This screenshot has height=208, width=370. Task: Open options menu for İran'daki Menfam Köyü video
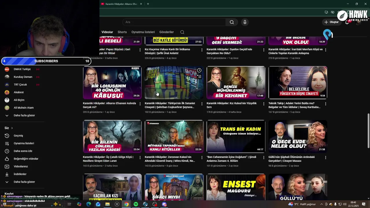coord(325,50)
